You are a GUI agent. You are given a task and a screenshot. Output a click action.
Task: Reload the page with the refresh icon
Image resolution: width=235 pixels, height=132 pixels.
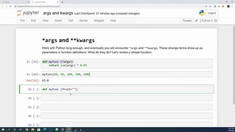click(11, 6)
